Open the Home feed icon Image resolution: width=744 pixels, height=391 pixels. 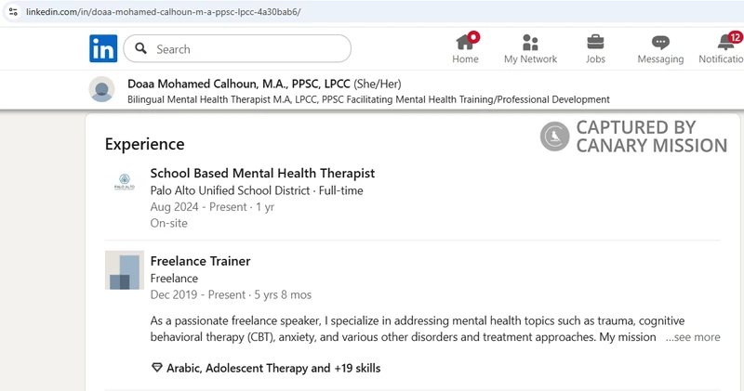465,42
